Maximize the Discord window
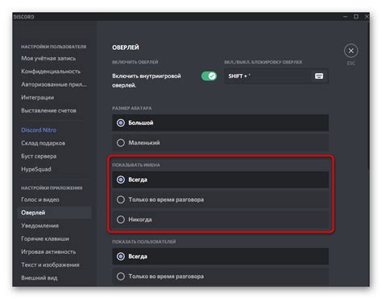Image resolution: width=382 pixels, height=299 pixels. 356,17
